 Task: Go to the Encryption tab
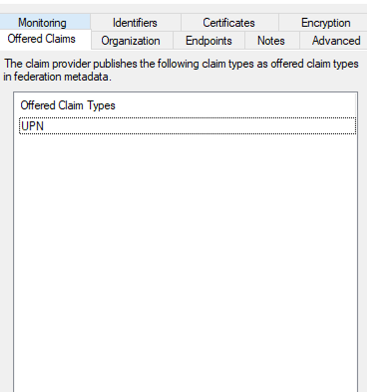(325, 23)
